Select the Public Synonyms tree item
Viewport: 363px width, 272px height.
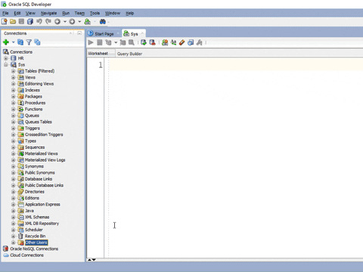point(39,172)
